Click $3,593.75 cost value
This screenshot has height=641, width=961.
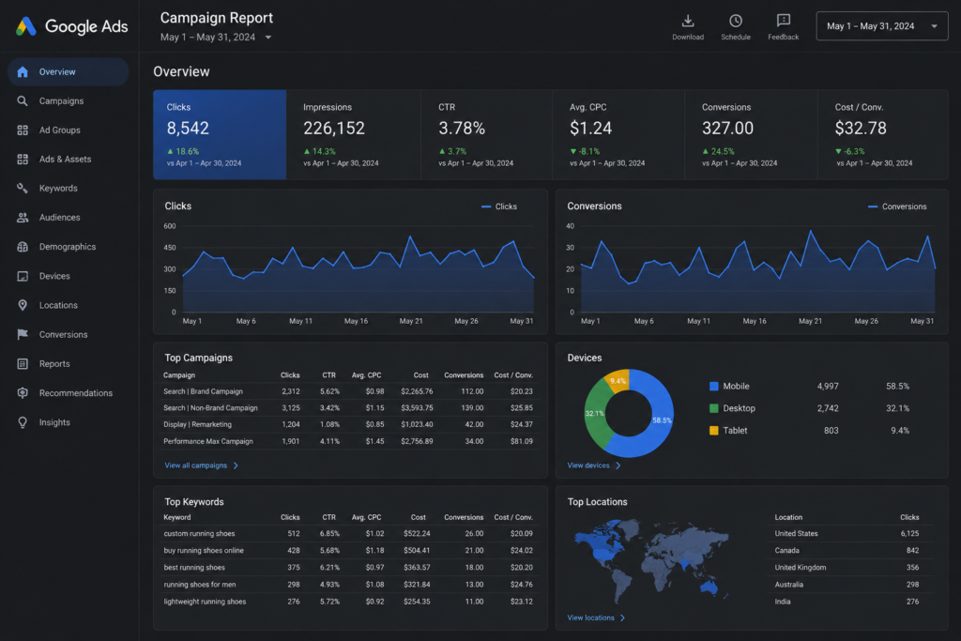(x=417, y=408)
